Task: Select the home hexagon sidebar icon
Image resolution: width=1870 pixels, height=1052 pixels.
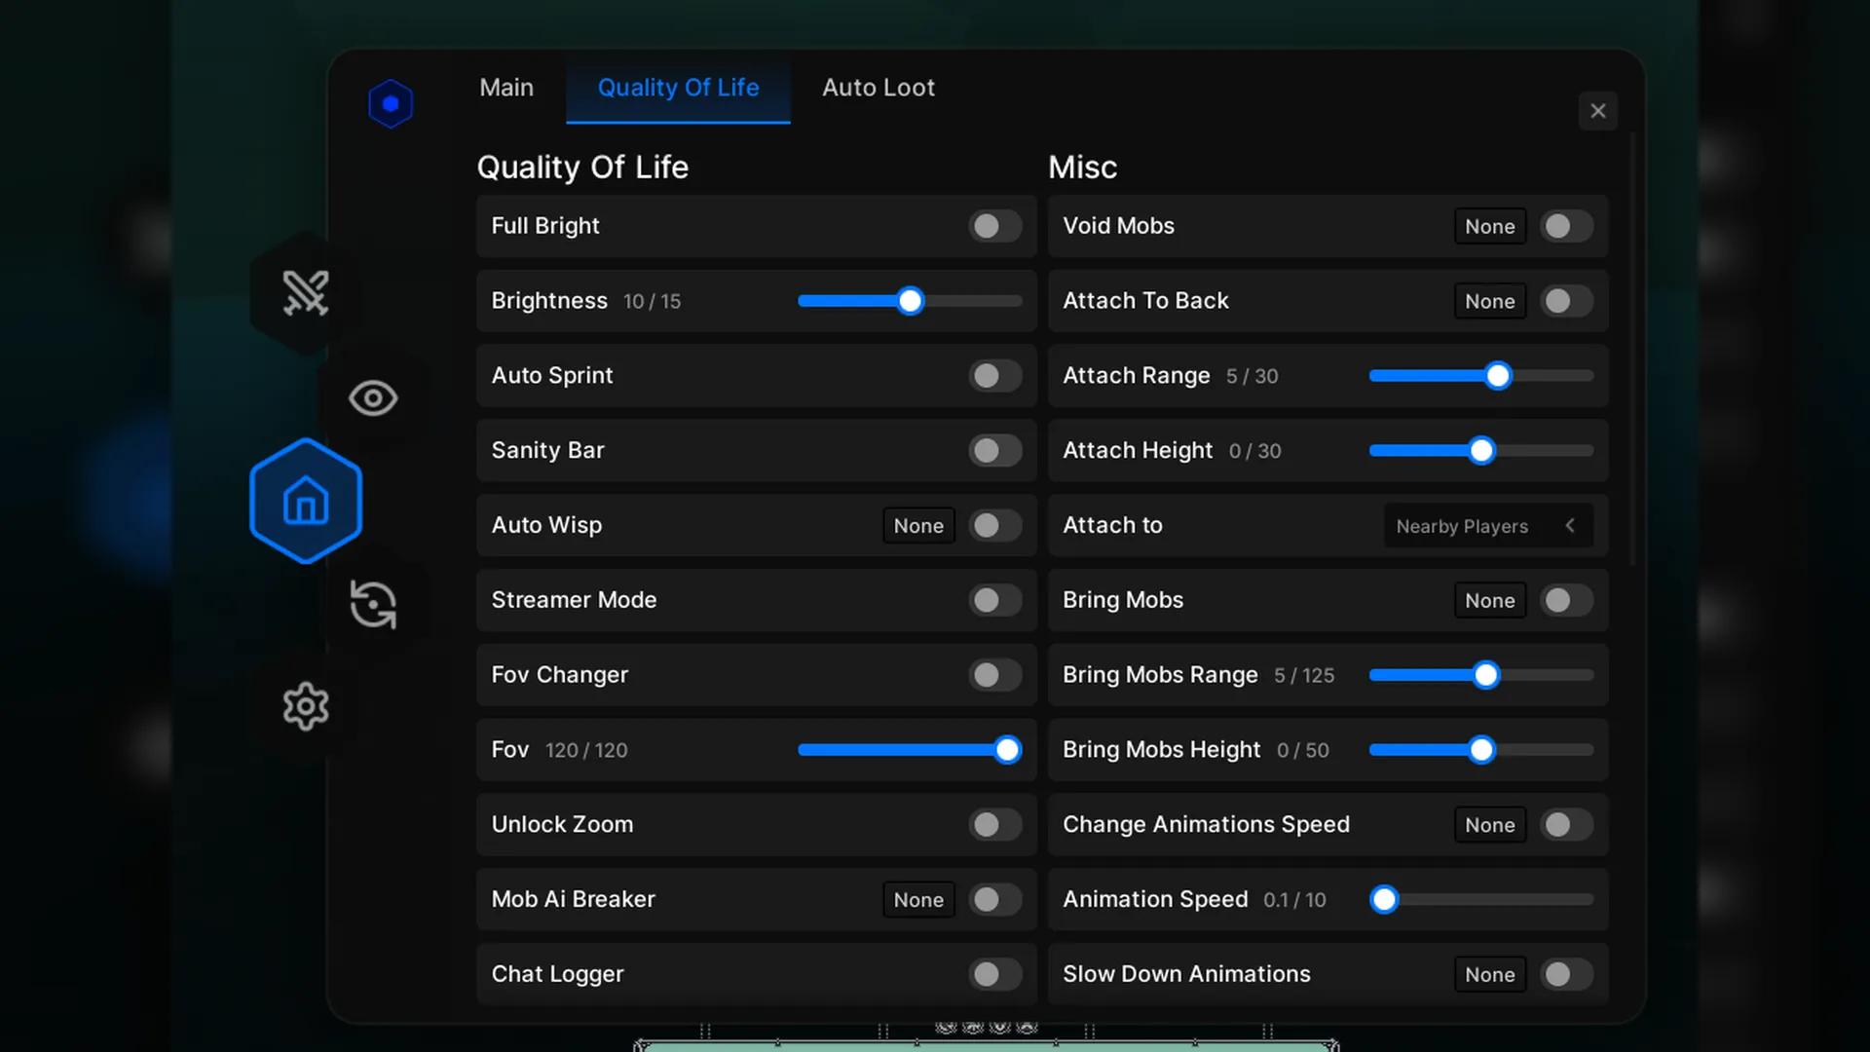Action: coord(306,502)
